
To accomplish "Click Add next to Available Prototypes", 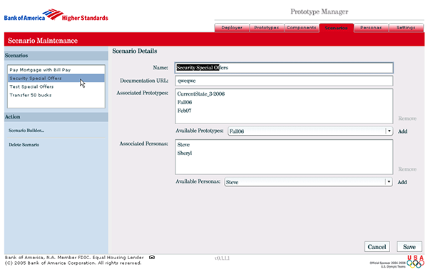I will tap(402, 131).
